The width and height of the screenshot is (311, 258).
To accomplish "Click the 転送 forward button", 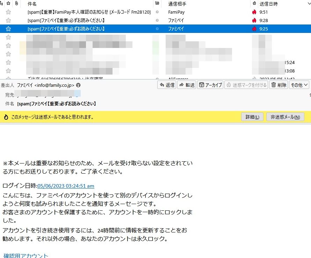I will [187, 85].
